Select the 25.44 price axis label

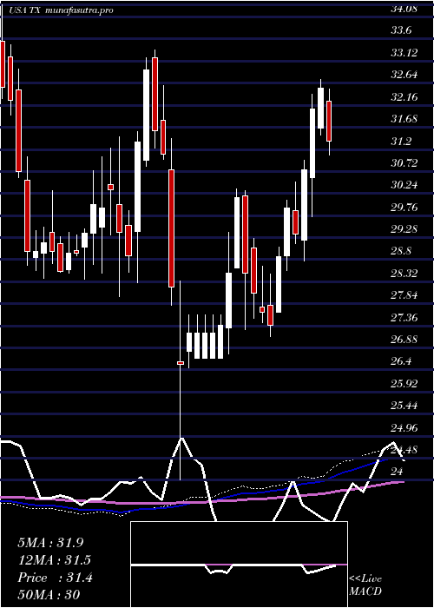pyautogui.click(x=404, y=406)
